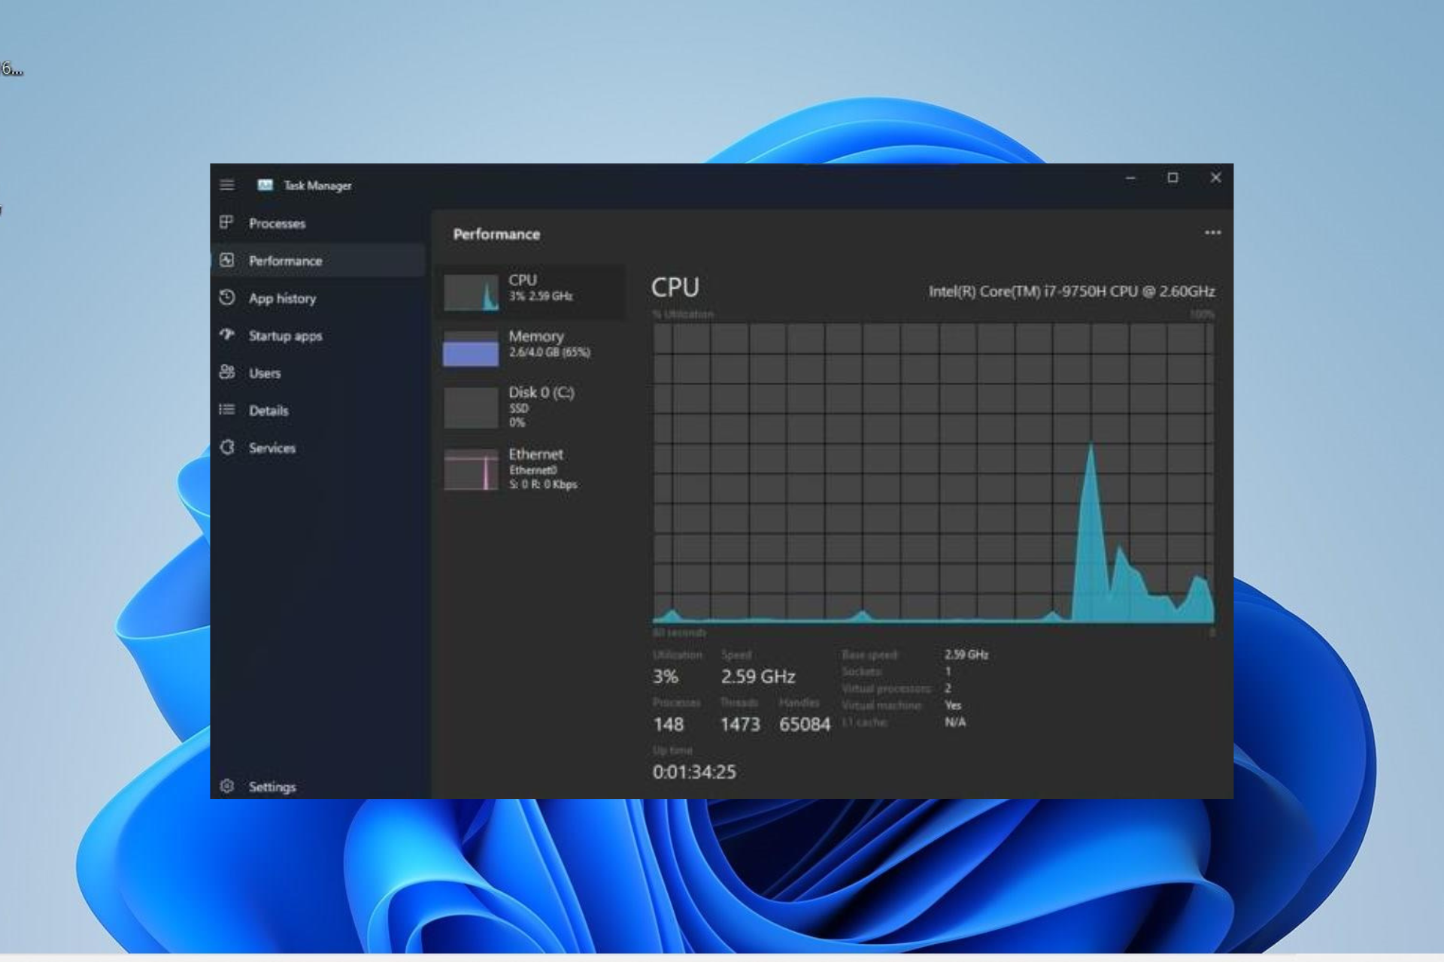Open the three-dot more options menu
Viewport: 1444px width, 962px height.
pos(1212,233)
